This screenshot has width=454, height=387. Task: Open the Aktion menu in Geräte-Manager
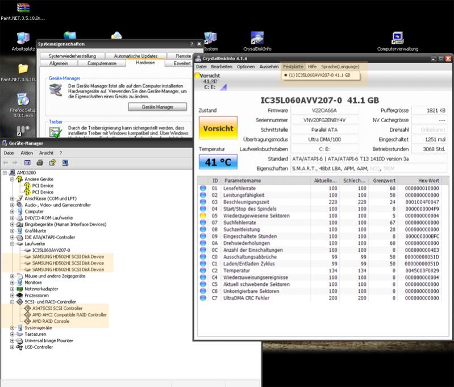[27, 153]
